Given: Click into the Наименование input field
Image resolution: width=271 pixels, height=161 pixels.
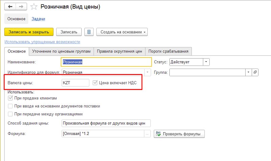Looking at the screenshot, I should coord(106,62).
